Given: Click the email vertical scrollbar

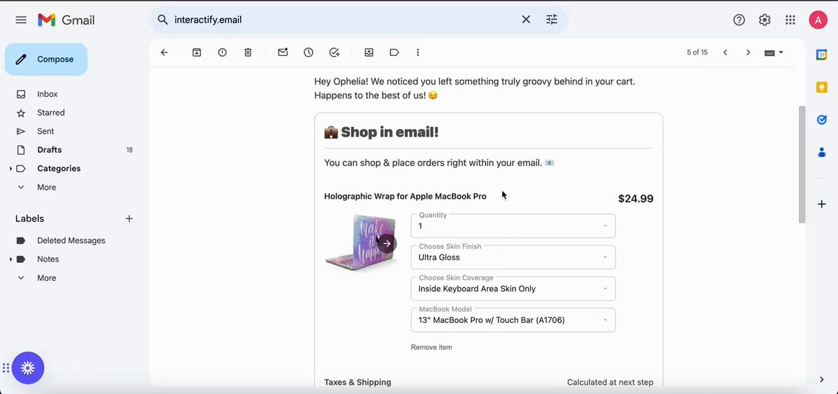Looking at the screenshot, I should (802, 165).
